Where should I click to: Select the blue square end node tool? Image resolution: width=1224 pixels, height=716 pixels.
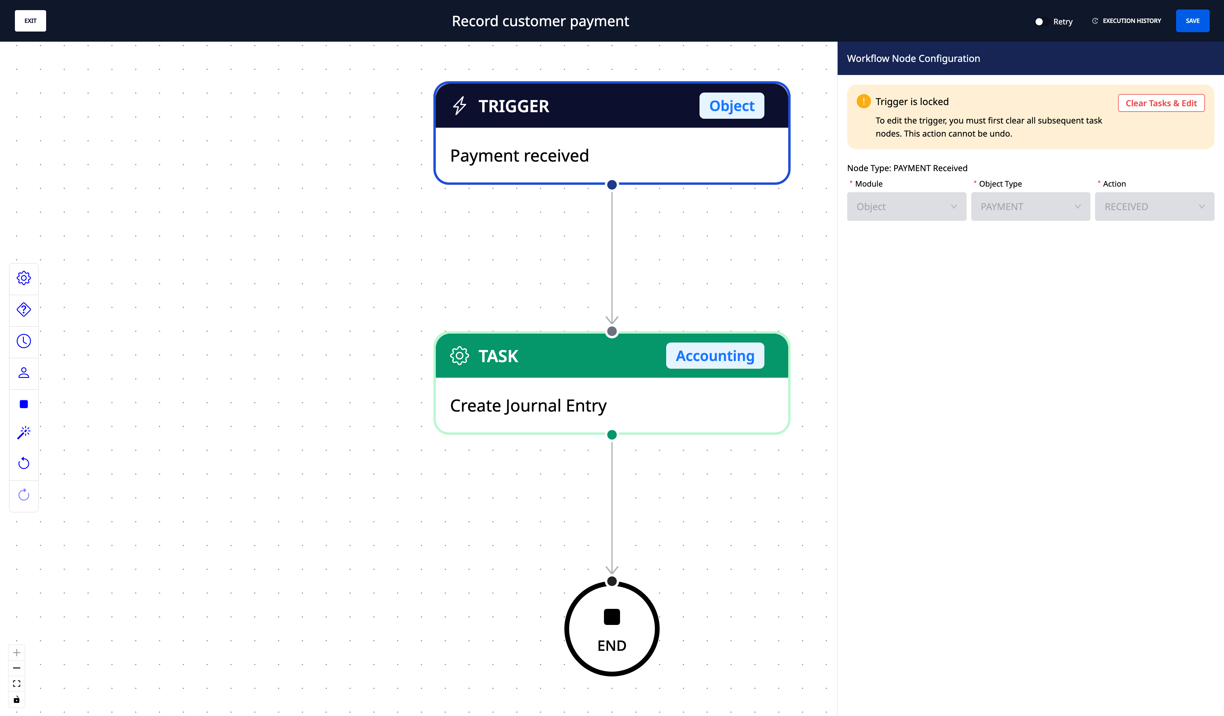coord(24,404)
